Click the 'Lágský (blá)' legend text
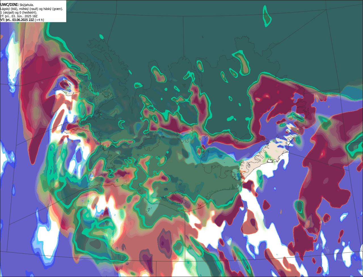Image resolution: width=363 pixels, height=277 pixels. click(x=9, y=9)
